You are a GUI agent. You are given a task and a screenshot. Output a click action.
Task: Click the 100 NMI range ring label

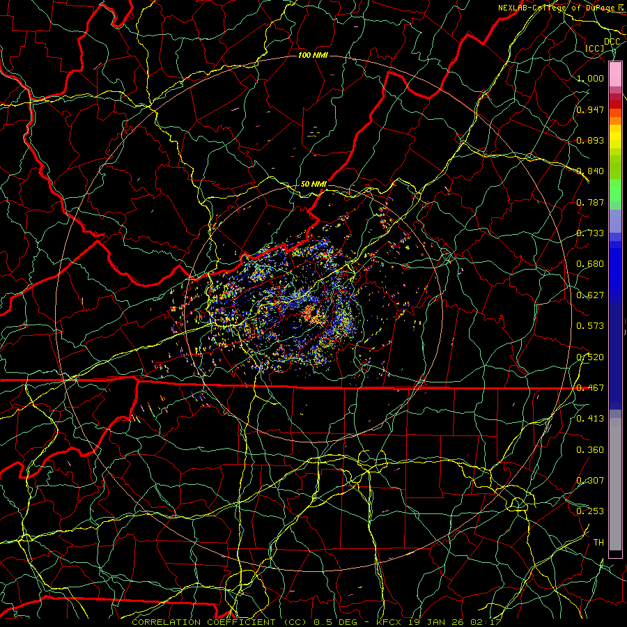point(313,55)
